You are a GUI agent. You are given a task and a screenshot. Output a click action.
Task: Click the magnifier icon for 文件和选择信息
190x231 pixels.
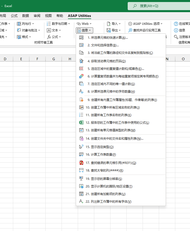click(x=81, y=45)
